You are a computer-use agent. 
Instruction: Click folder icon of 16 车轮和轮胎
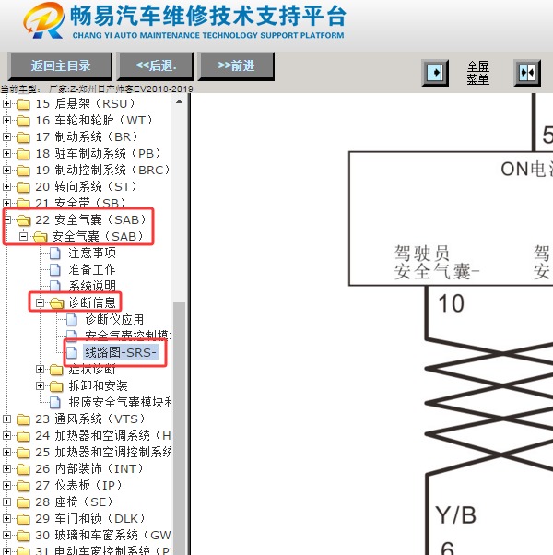[23, 121]
